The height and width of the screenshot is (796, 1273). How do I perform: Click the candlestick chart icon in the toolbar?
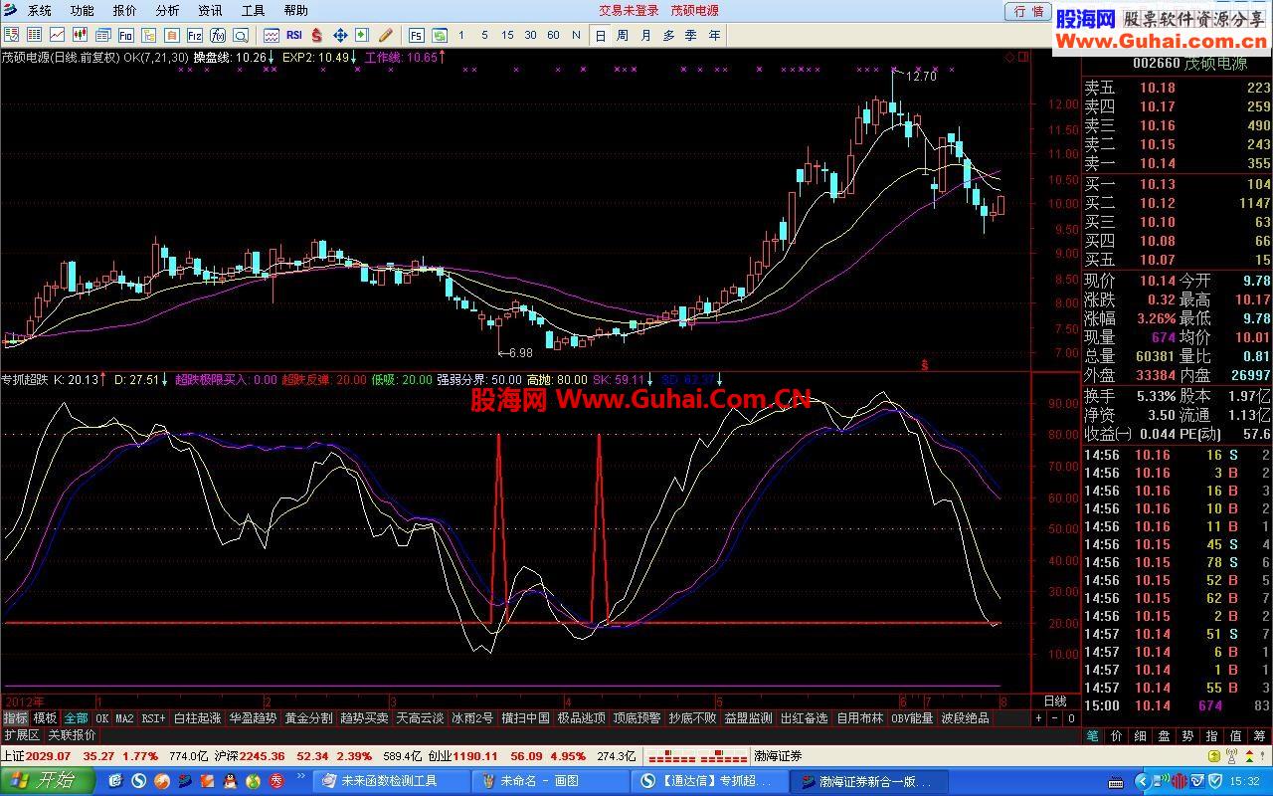click(x=80, y=35)
